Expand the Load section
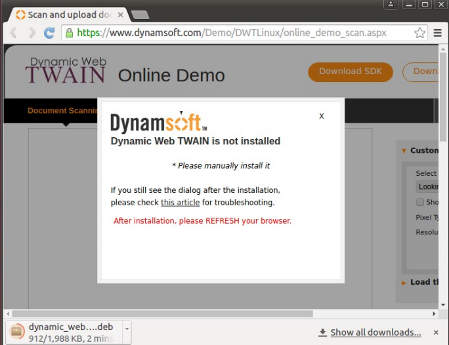The image size is (449, 345). [x=404, y=283]
